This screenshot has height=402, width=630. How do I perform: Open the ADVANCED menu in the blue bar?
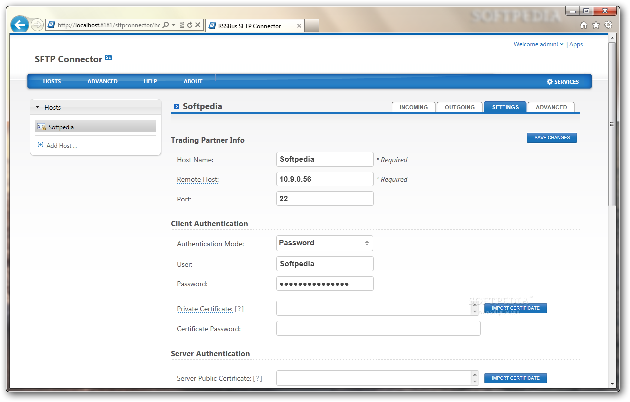[102, 81]
